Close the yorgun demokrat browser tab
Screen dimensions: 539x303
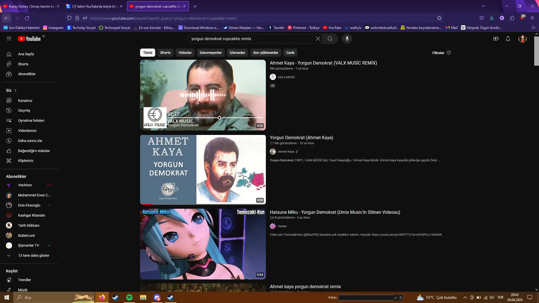(184, 6)
